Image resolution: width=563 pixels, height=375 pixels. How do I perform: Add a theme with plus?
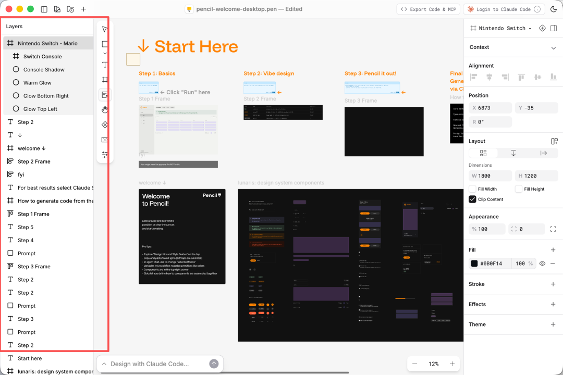(553, 324)
